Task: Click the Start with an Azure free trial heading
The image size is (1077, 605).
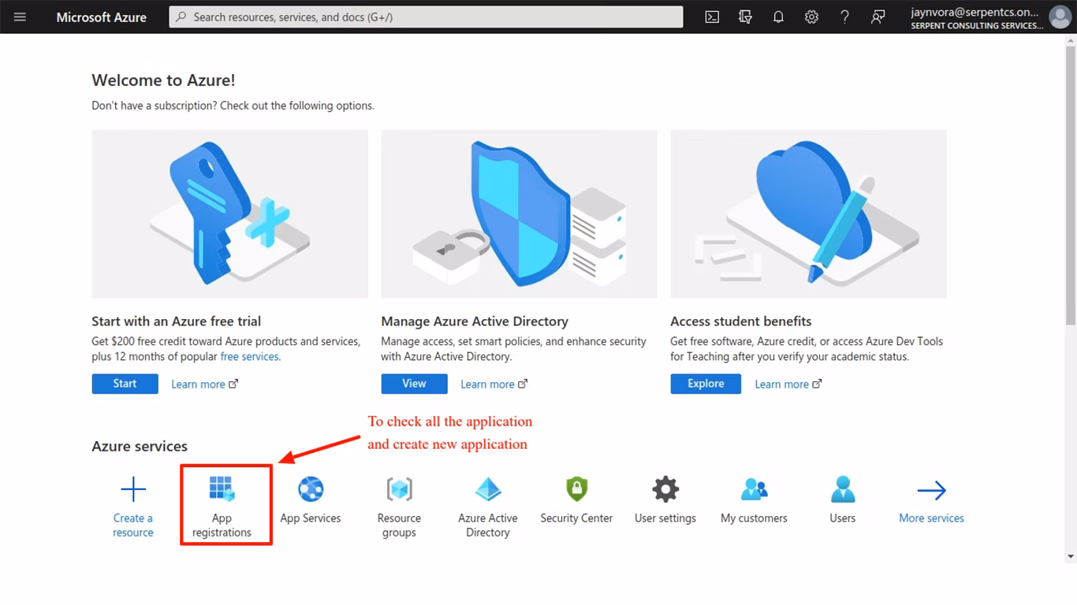Action: pyautogui.click(x=176, y=321)
